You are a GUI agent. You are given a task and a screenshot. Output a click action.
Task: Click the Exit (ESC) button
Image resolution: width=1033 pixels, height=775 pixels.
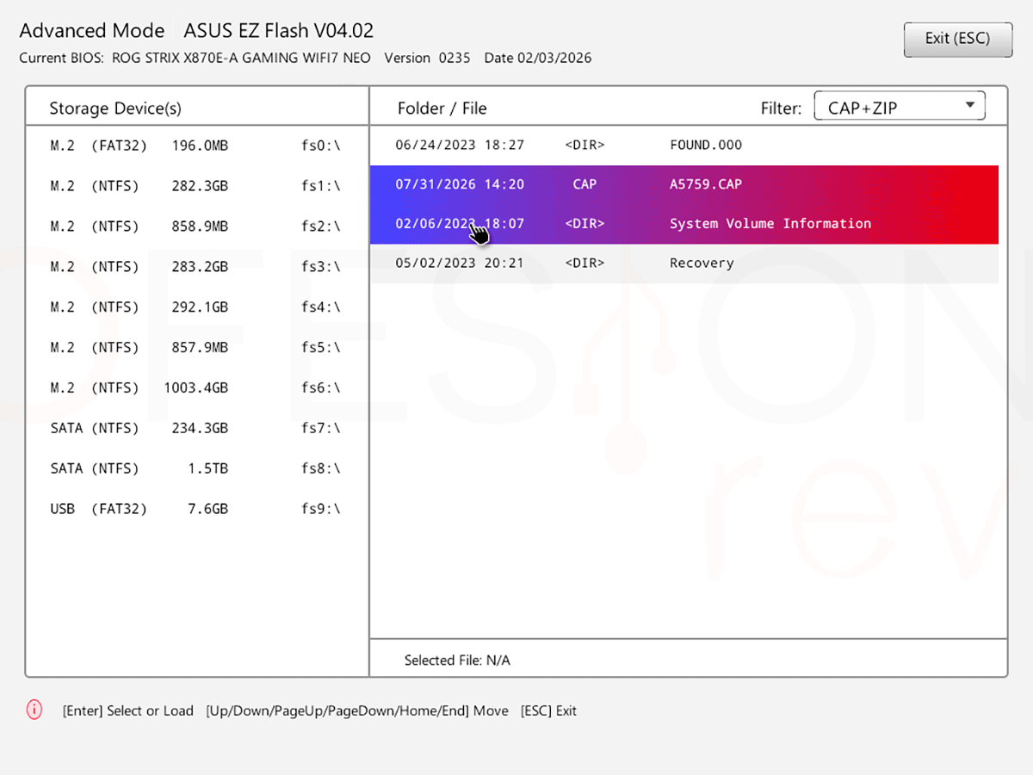pyautogui.click(x=957, y=39)
